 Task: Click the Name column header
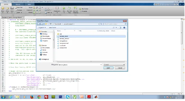(x=59, y=31)
